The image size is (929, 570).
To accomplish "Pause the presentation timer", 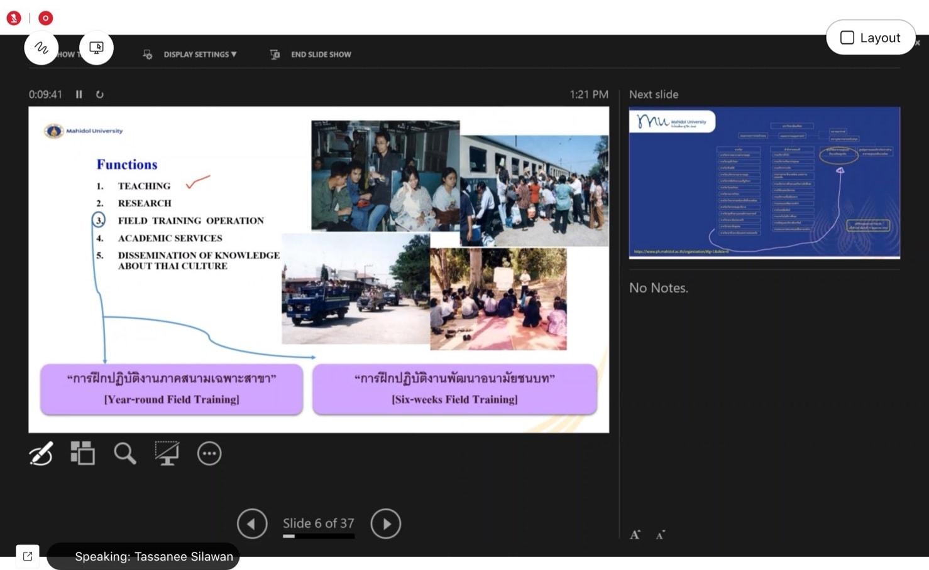I will point(79,94).
